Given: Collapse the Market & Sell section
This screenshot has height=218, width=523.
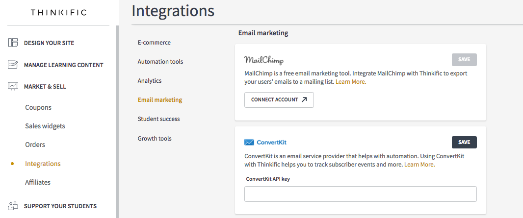Looking at the screenshot, I should 45,87.
